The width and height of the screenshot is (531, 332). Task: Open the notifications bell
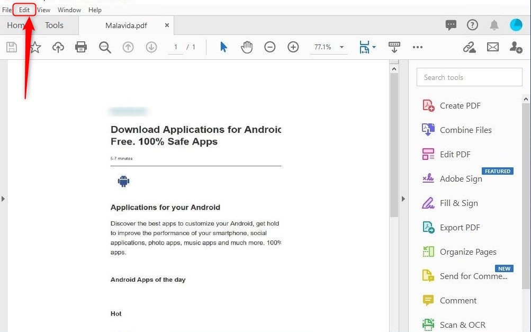point(494,25)
